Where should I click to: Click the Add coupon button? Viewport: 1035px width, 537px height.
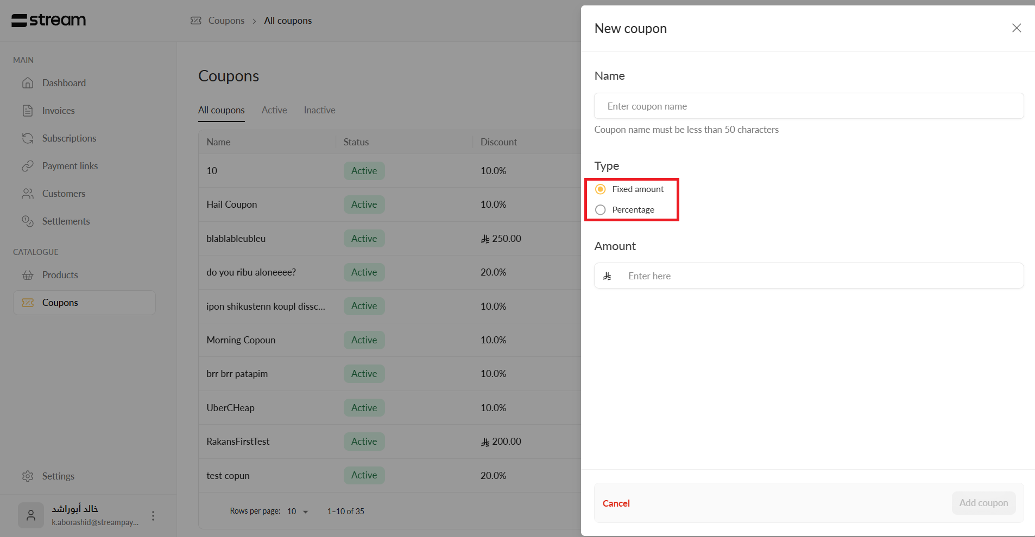[x=983, y=503]
